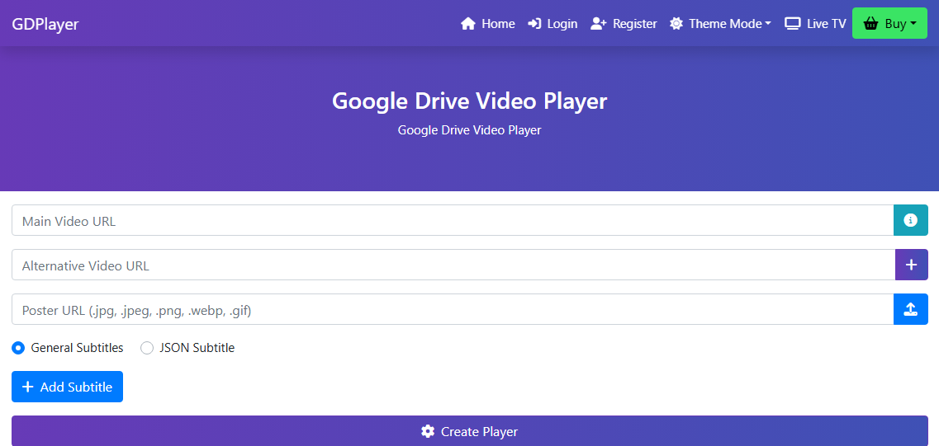Expand the Theme Mode dropdown arrow

768,24
